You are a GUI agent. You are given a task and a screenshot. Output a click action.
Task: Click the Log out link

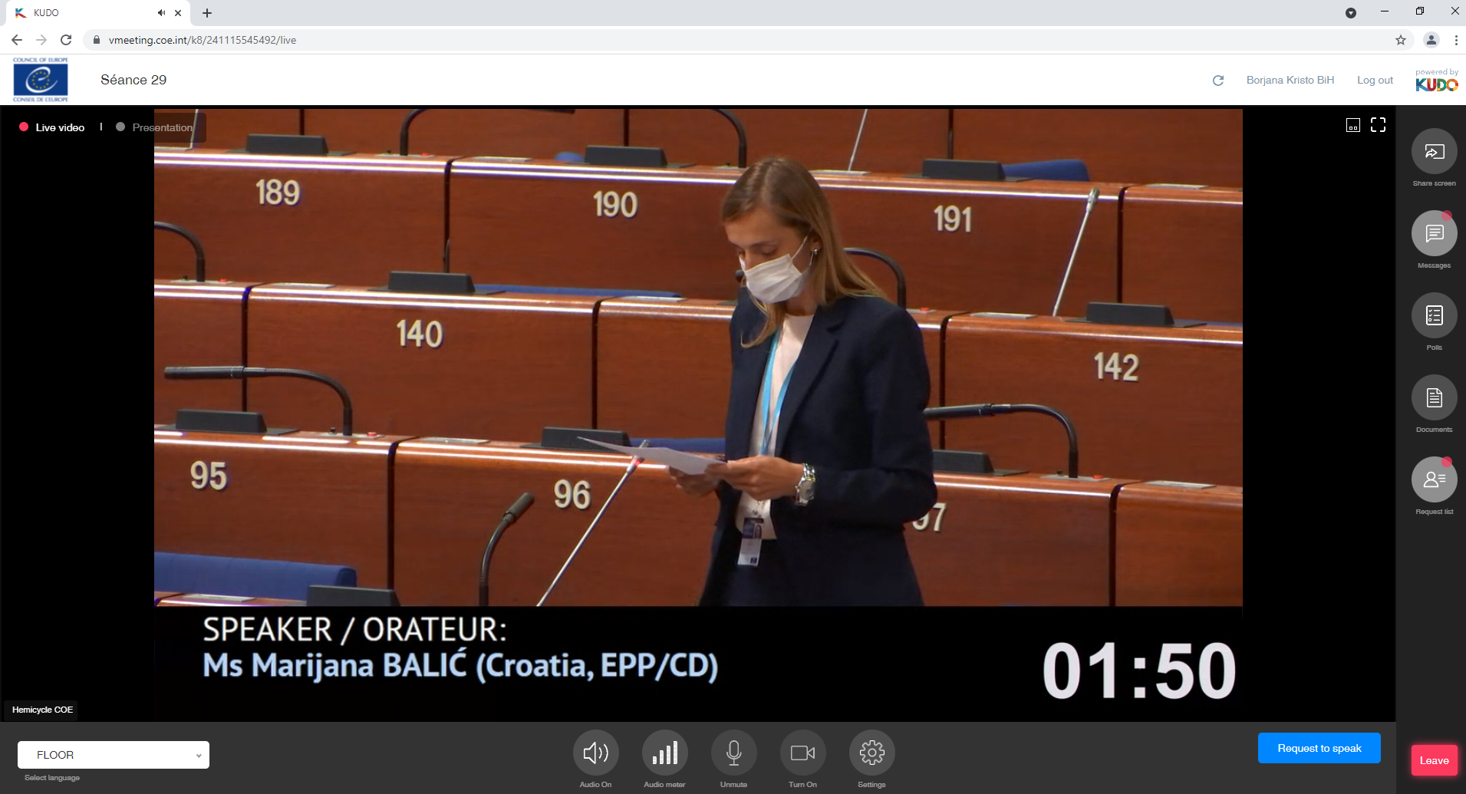[x=1375, y=80]
